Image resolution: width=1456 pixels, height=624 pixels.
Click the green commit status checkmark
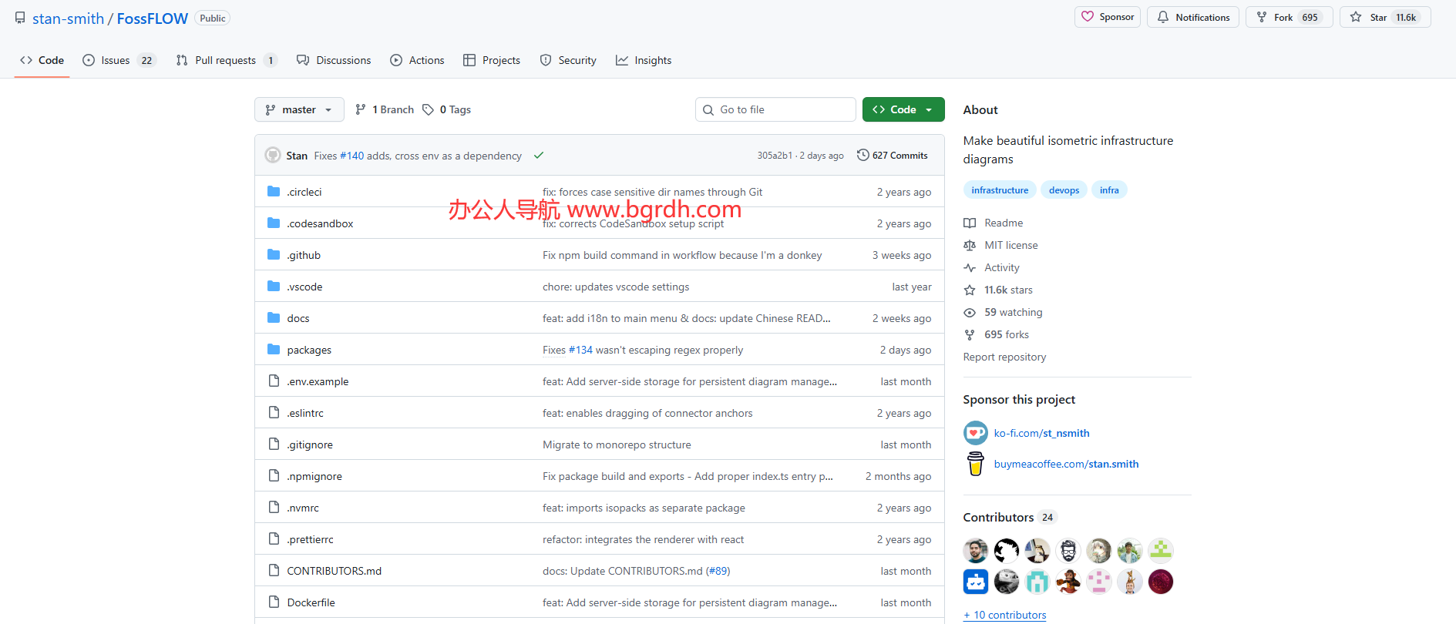[x=539, y=156]
